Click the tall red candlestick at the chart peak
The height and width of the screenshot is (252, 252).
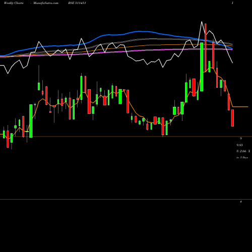pyautogui.click(x=206, y=47)
